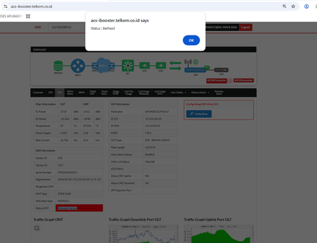Click the ONT modem icon in topology
Screen dimensions: 317x243
pyautogui.click(x=195, y=70)
